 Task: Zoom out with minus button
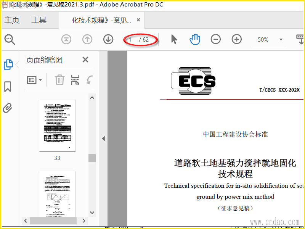click(x=215, y=40)
